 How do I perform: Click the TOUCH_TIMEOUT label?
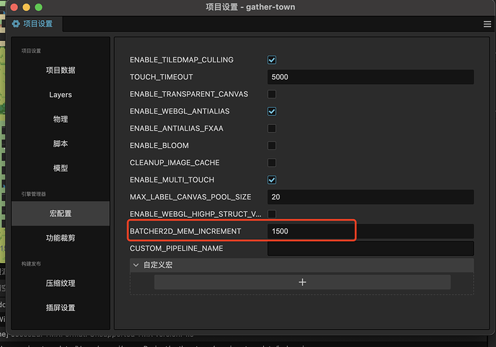point(161,77)
